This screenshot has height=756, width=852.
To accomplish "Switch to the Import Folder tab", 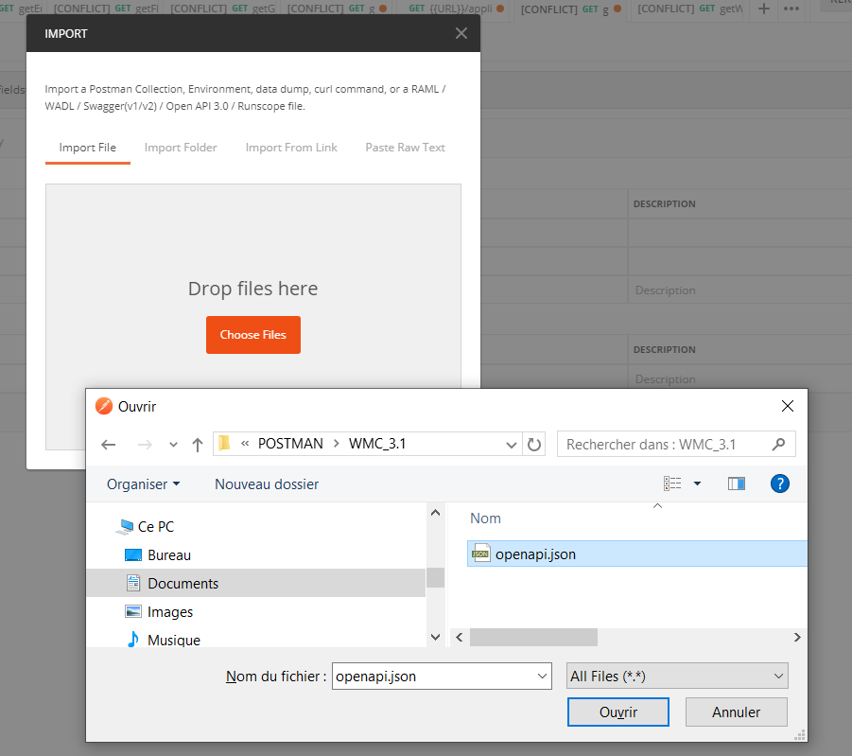I will tap(180, 148).
